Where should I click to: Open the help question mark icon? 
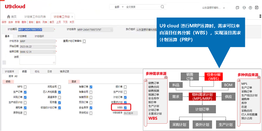pos(250,8)
